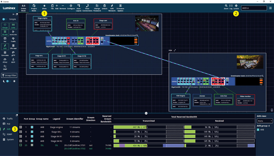Open Change Password tool
This screenshot has height=156, width=274.
pos(97,8)
